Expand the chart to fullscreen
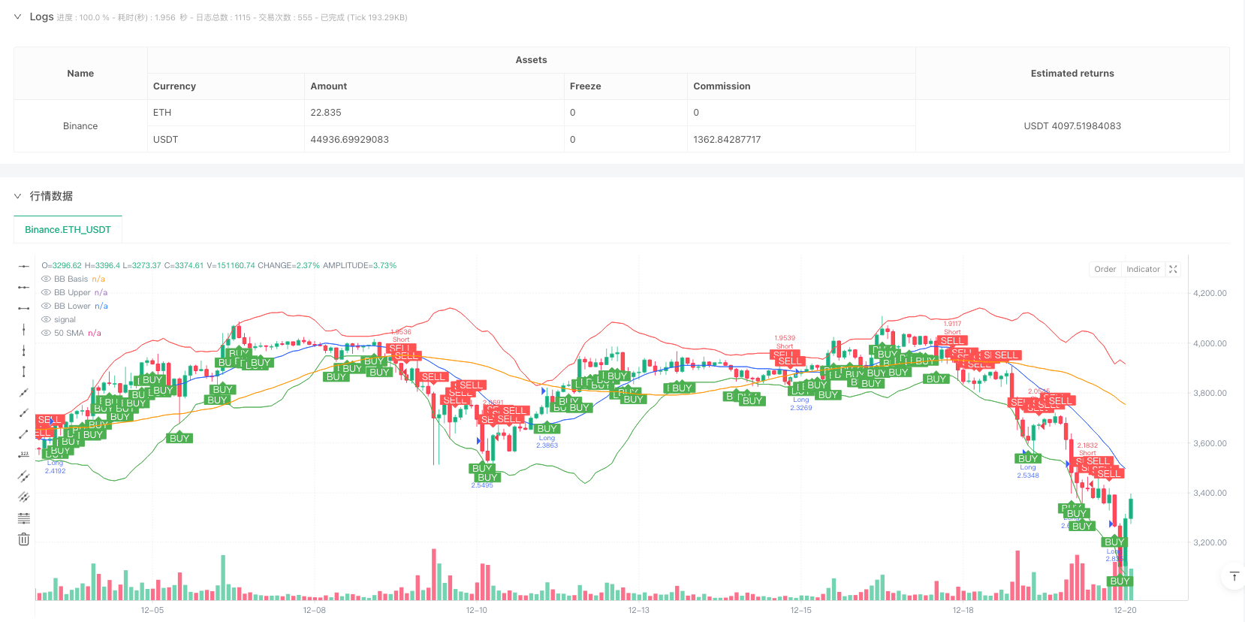 point(1173,269)
